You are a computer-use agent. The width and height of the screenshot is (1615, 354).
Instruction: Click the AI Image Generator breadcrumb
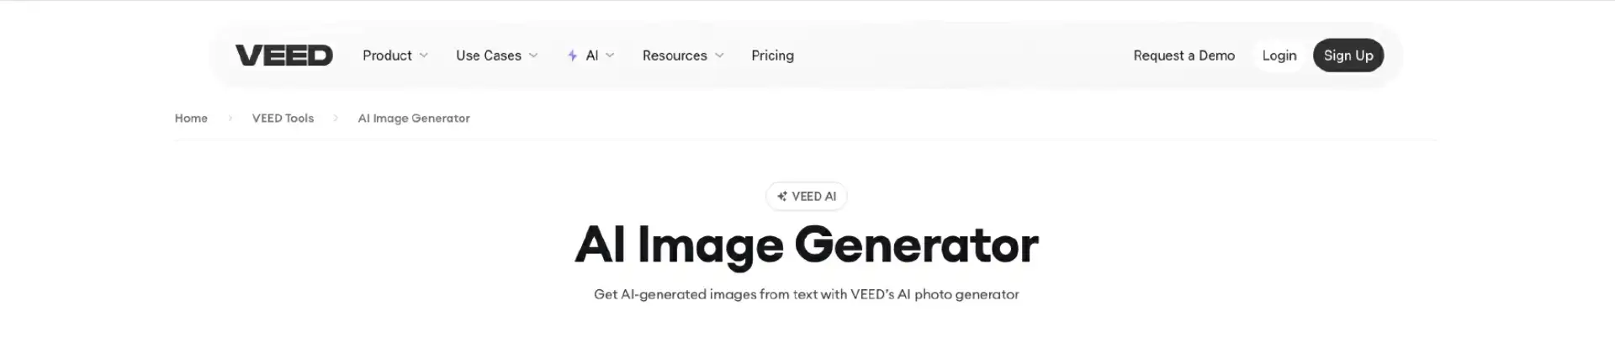[414, 119]
